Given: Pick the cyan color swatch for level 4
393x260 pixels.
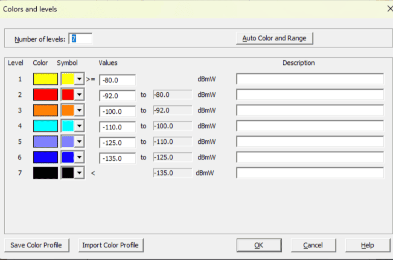Looking at the screenshot, I should pyautogui.click(x=45, y=126).
